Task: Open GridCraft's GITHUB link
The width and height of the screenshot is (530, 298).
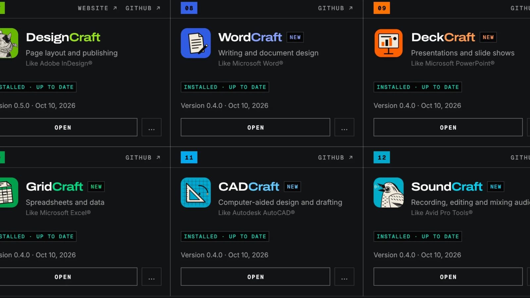Action: coord(143,157)
